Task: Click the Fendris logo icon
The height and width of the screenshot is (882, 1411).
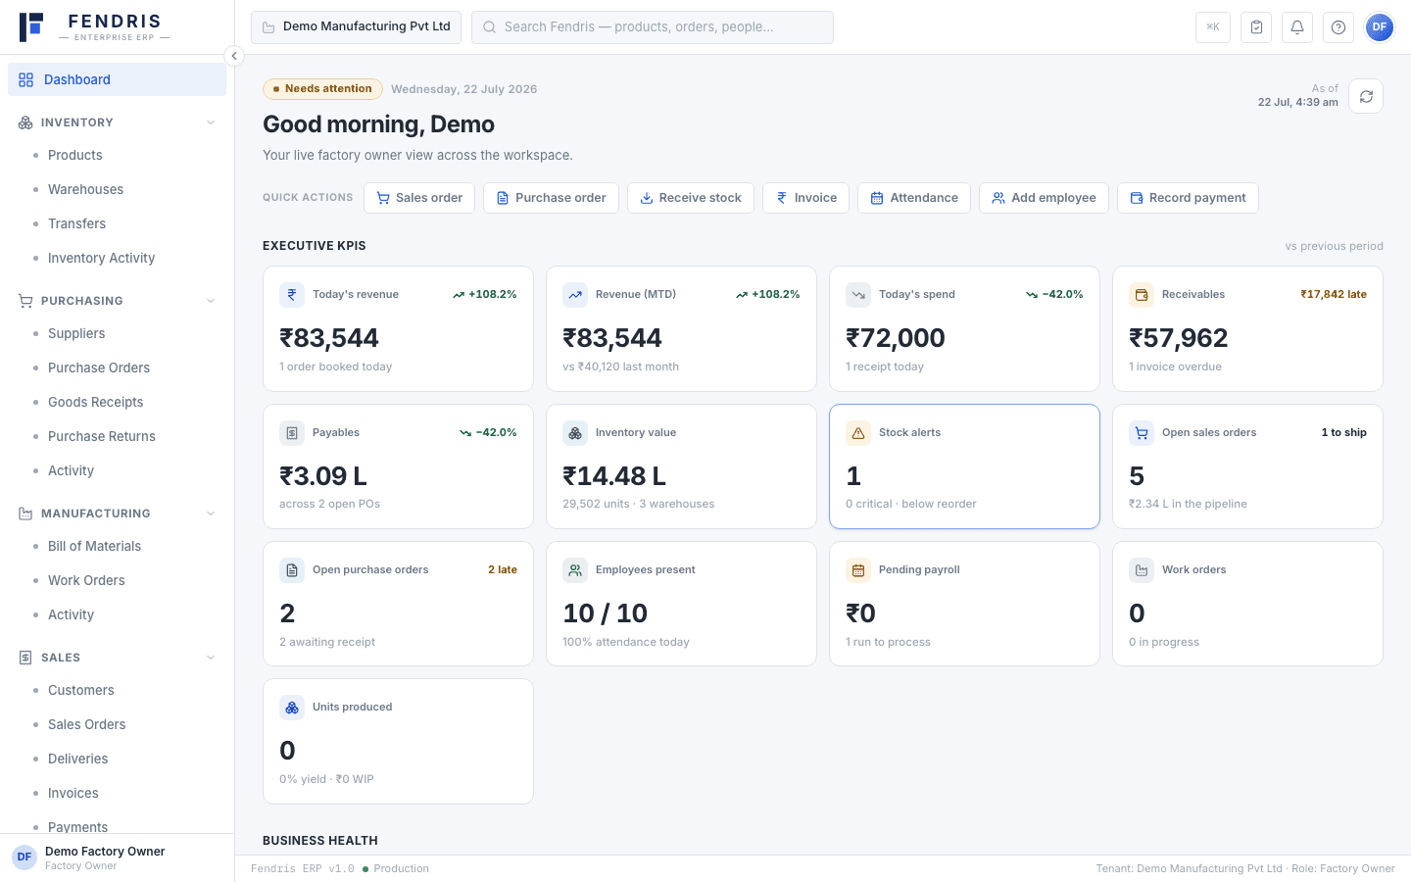Action: coord(31,26)
